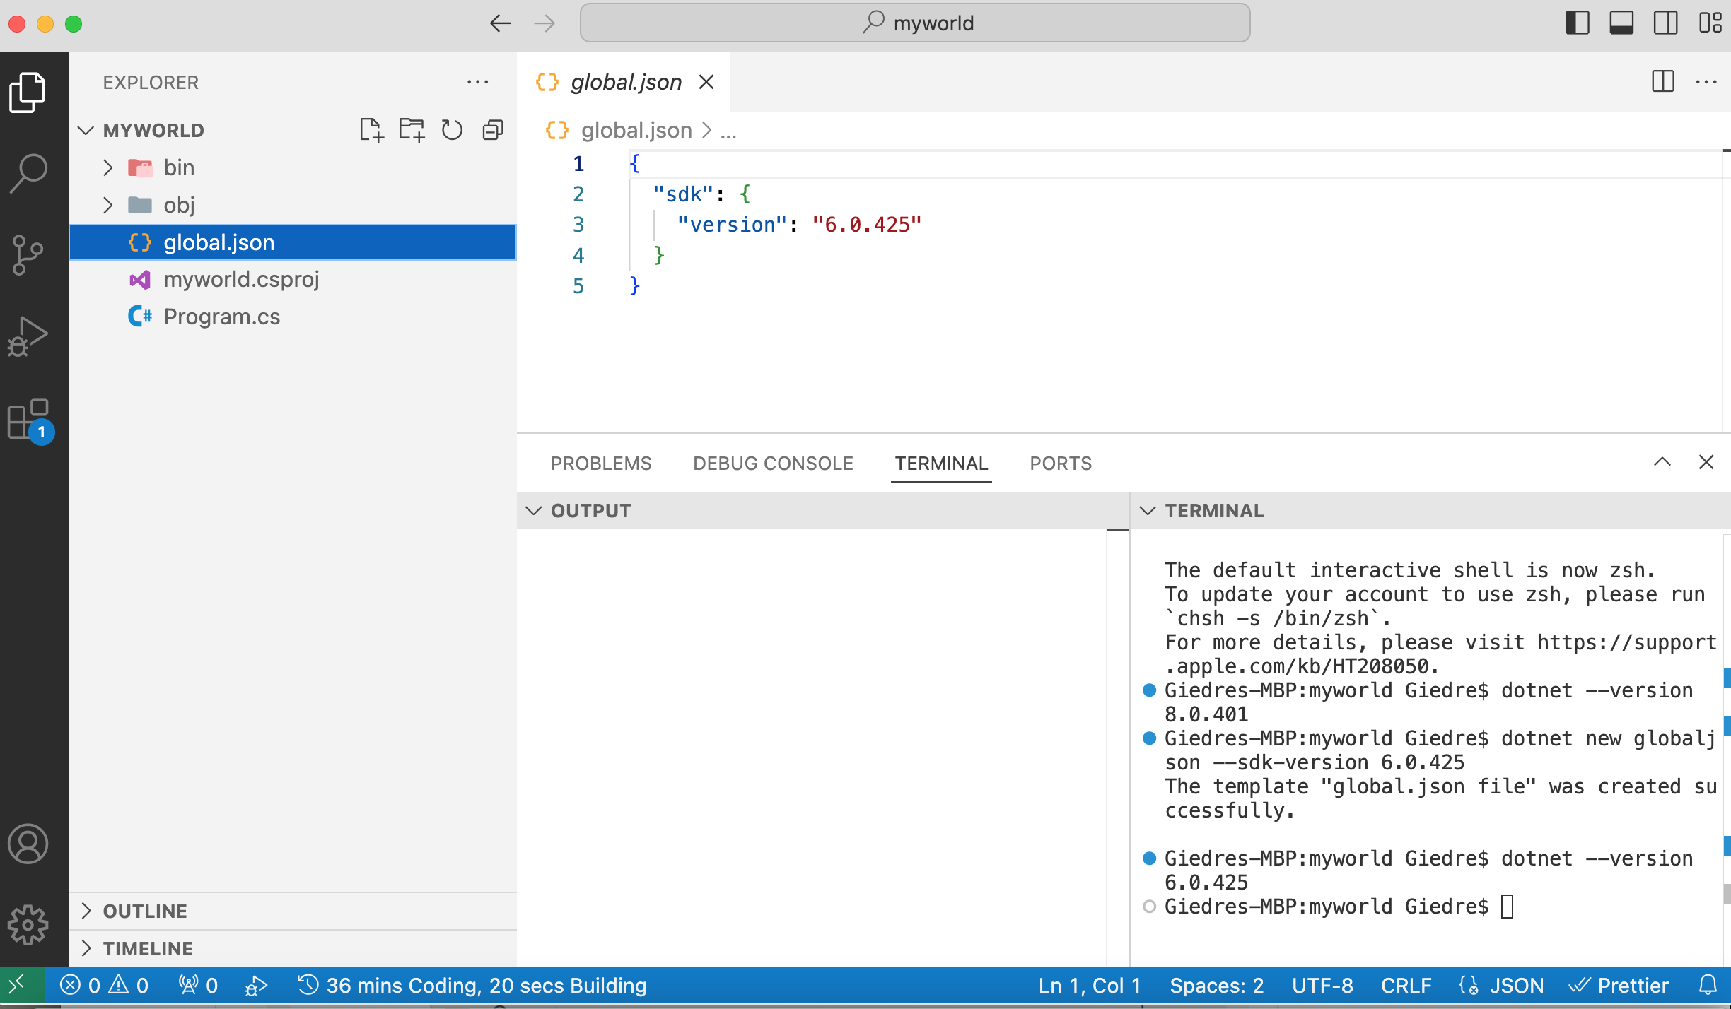Image resolution: width=1731 pixels, height=1009 pixels.
Task: Toggle secondary side bar visibility
Action: 1666,23
